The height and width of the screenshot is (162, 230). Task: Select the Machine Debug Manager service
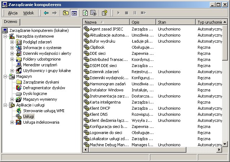109,145
